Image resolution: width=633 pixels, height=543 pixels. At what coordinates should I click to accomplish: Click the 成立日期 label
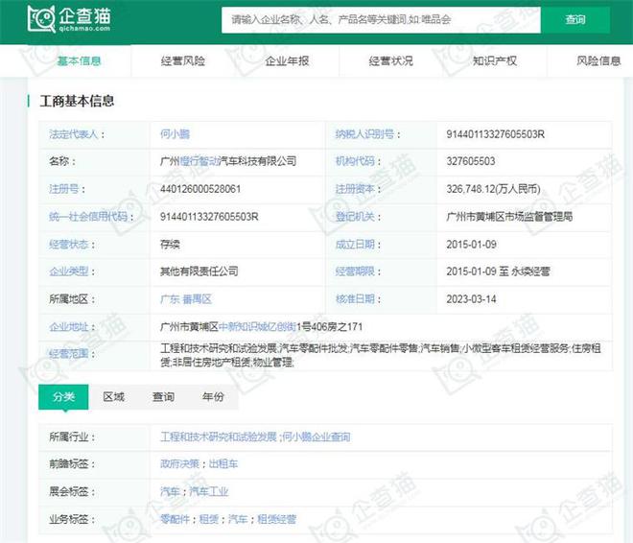(355, 245)
